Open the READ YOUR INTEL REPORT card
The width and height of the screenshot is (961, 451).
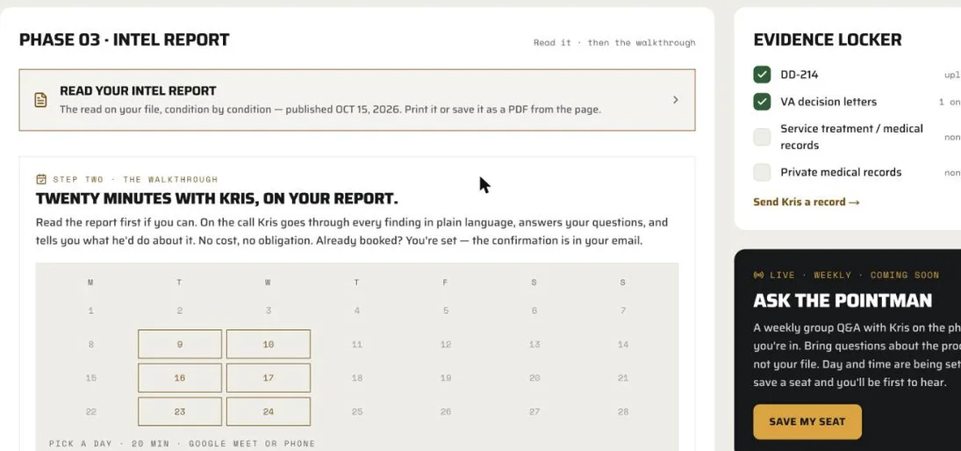pos(357,100)
